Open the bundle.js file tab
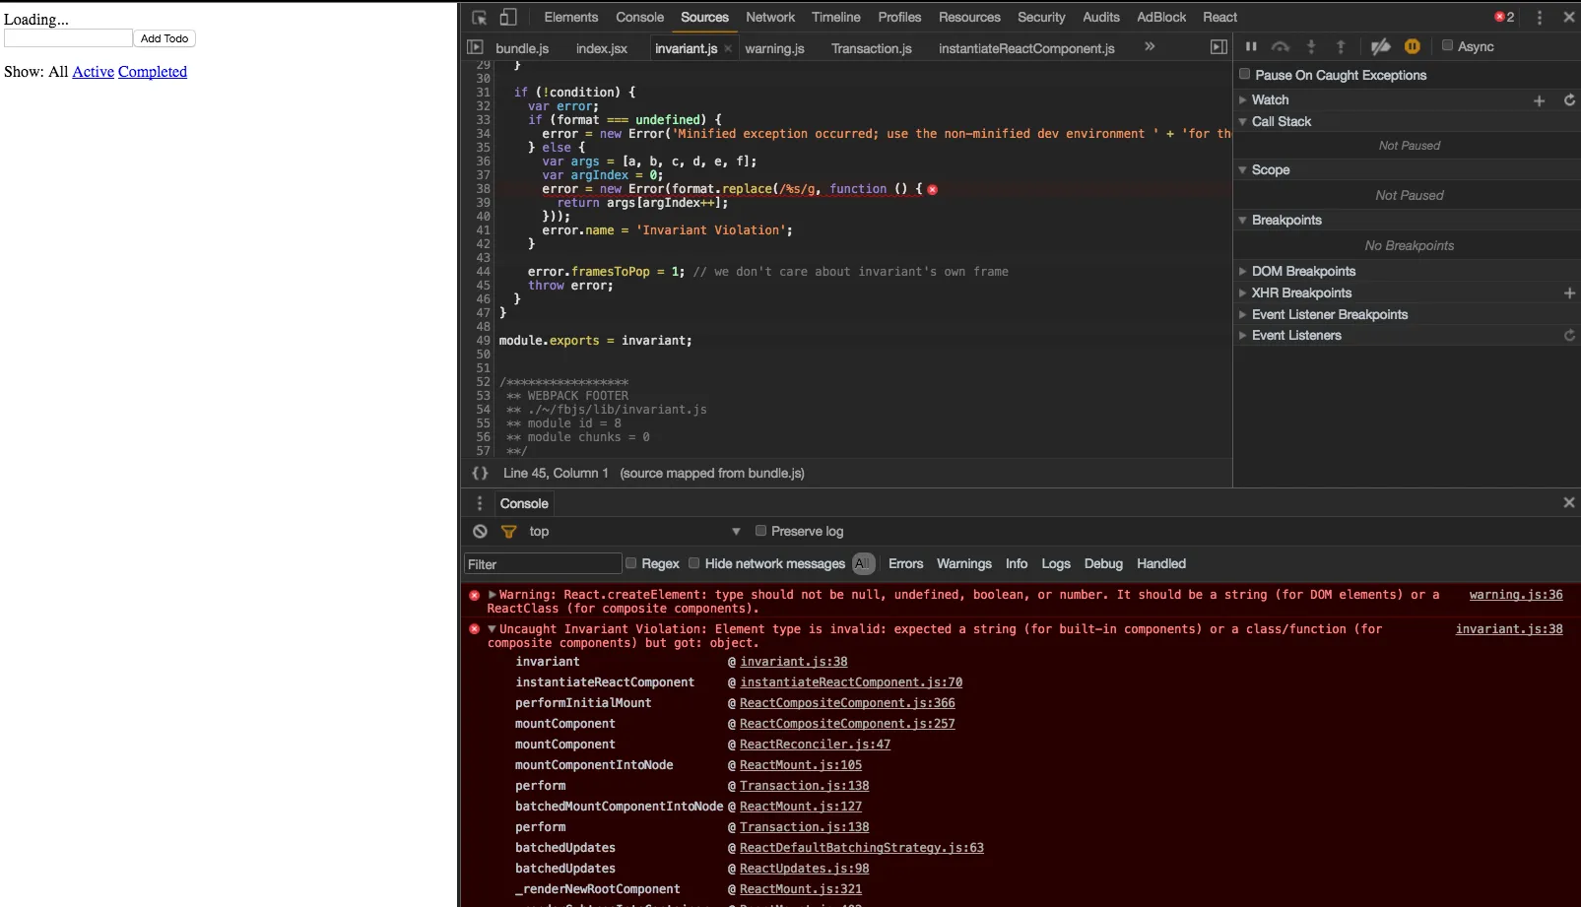This screenshot has height=907, width=1581. coord(522,48)
